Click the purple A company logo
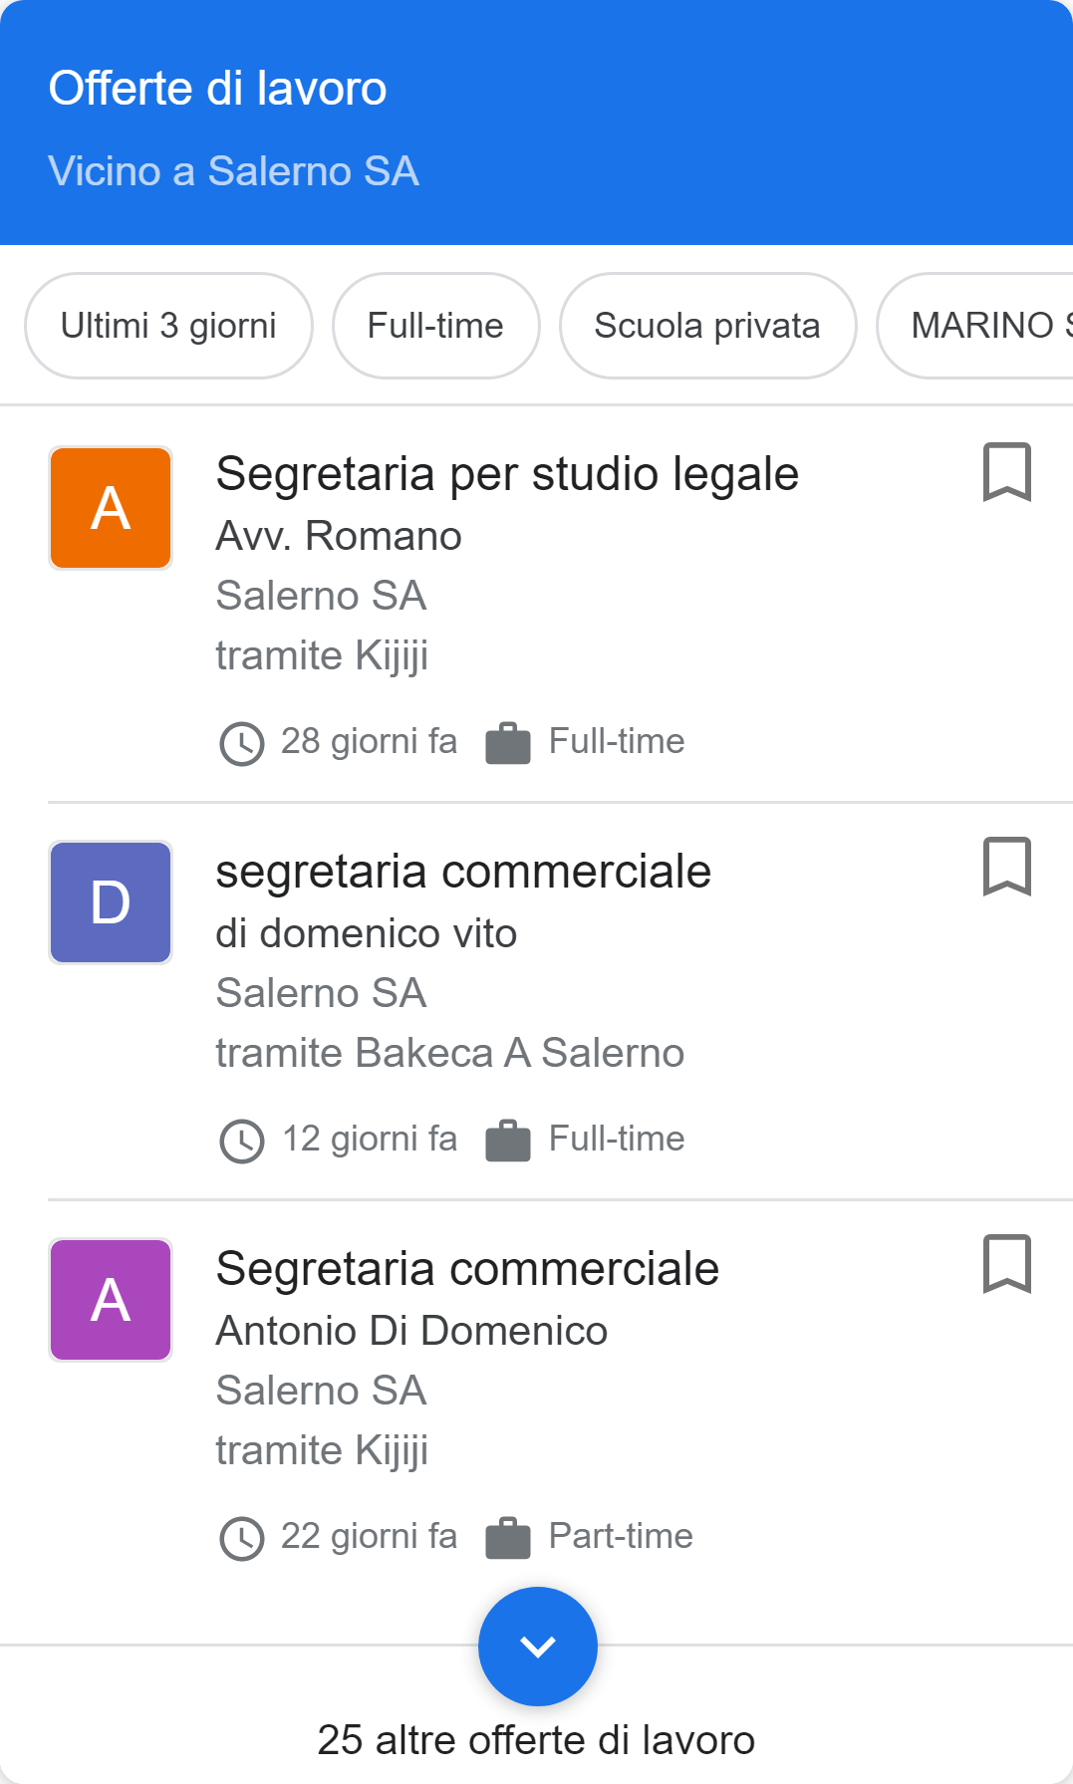This screenshot has height=1784, width=1073. pos(111,1300)
